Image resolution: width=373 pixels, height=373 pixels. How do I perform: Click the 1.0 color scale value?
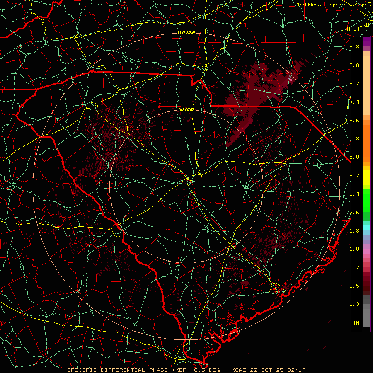pyautogui.click(x=354, y=249)
